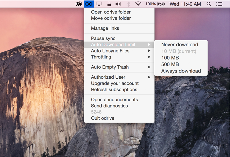Expand the Auto Download Limit submenu arrow
Viewport: 230px width, 157px height.
[x=149, y=45]
